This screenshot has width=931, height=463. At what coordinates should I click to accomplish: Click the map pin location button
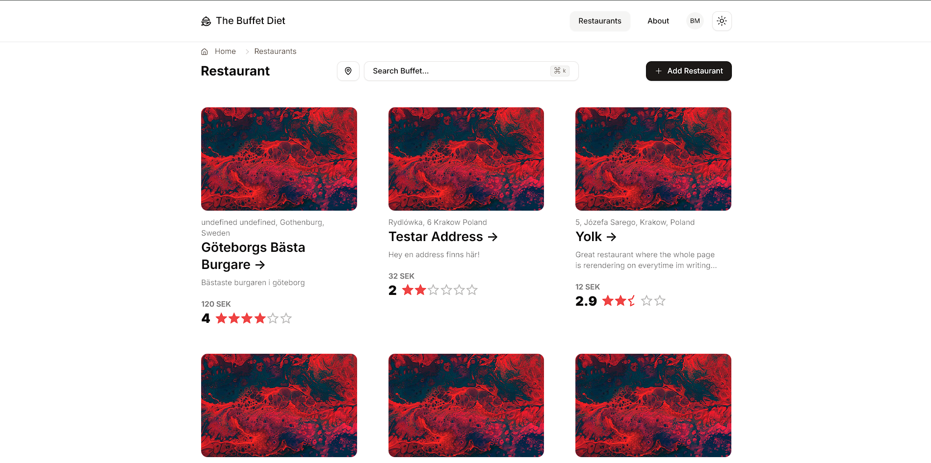click(x=348, y=71)
